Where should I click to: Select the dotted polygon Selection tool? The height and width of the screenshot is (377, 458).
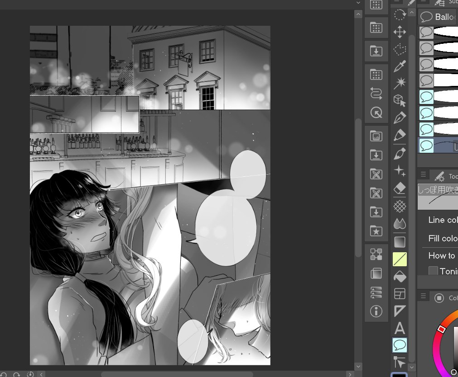tap(400, 49)
